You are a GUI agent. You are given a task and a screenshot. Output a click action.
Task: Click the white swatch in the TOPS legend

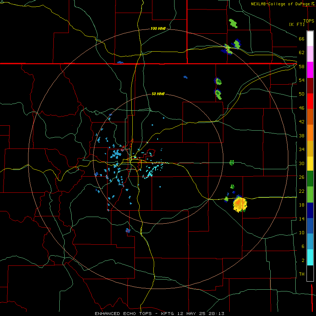310,39
